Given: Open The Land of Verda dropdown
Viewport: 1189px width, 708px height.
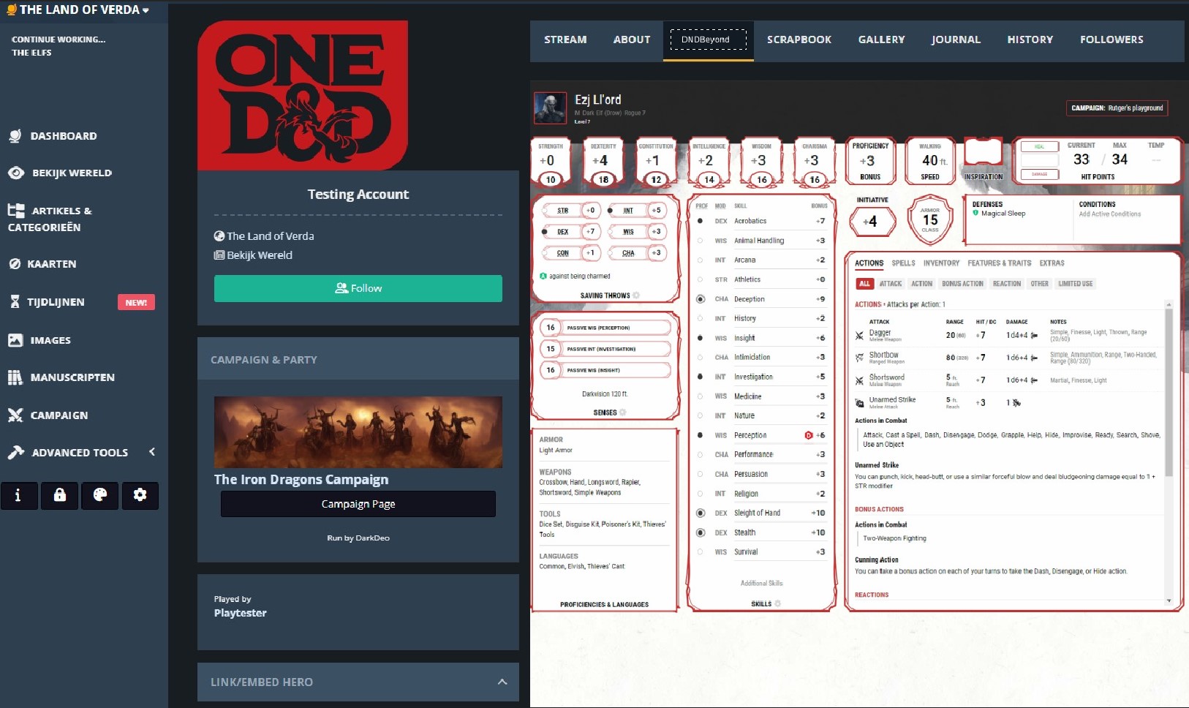Looking at the screenshot, I should pos(77,10).
